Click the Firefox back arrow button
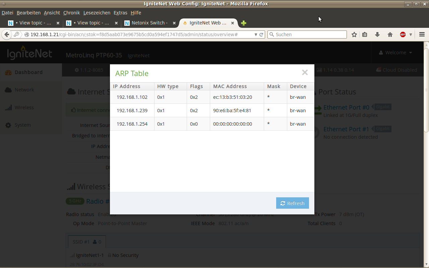This screenshot has width=429, height=268. tap(7, 35)
